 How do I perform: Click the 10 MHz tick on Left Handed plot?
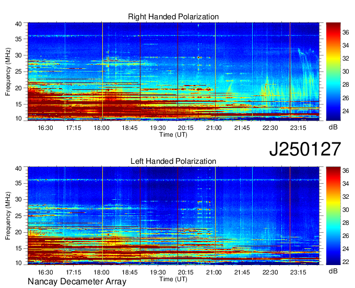coord(19,262)
